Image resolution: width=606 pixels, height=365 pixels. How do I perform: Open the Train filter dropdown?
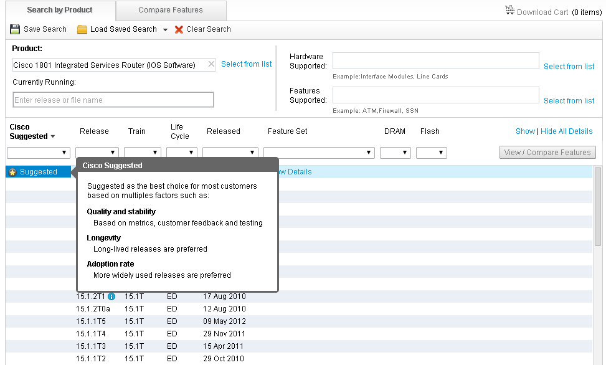[143, 153]
